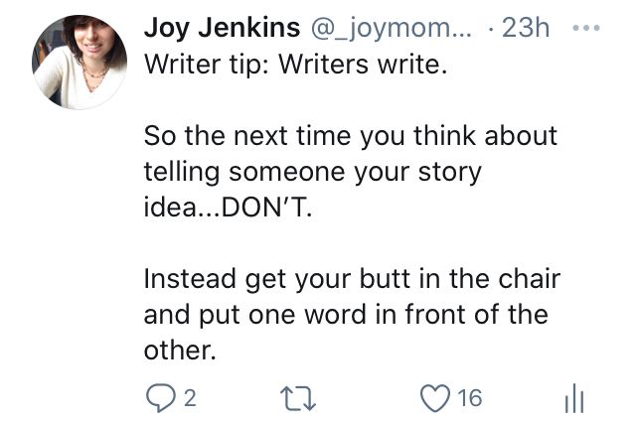Click the reply count of 2

click(x=190, y=398)
